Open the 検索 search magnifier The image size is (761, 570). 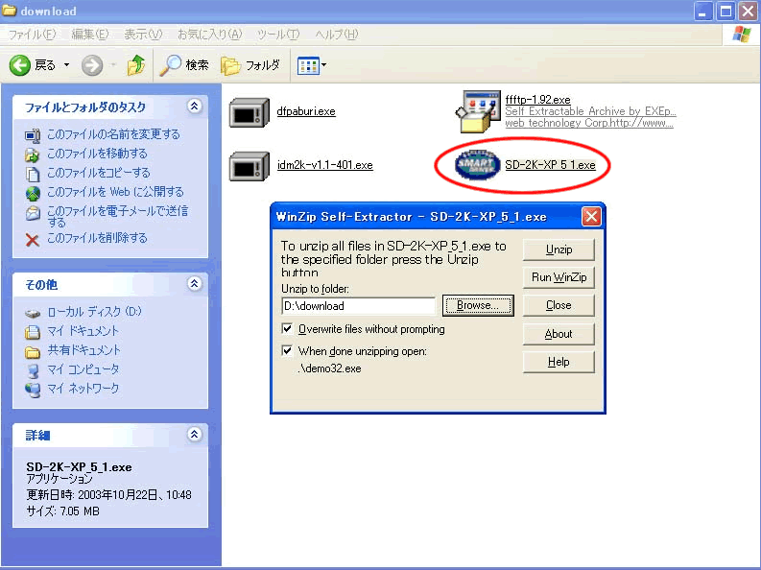coord(171,65)
